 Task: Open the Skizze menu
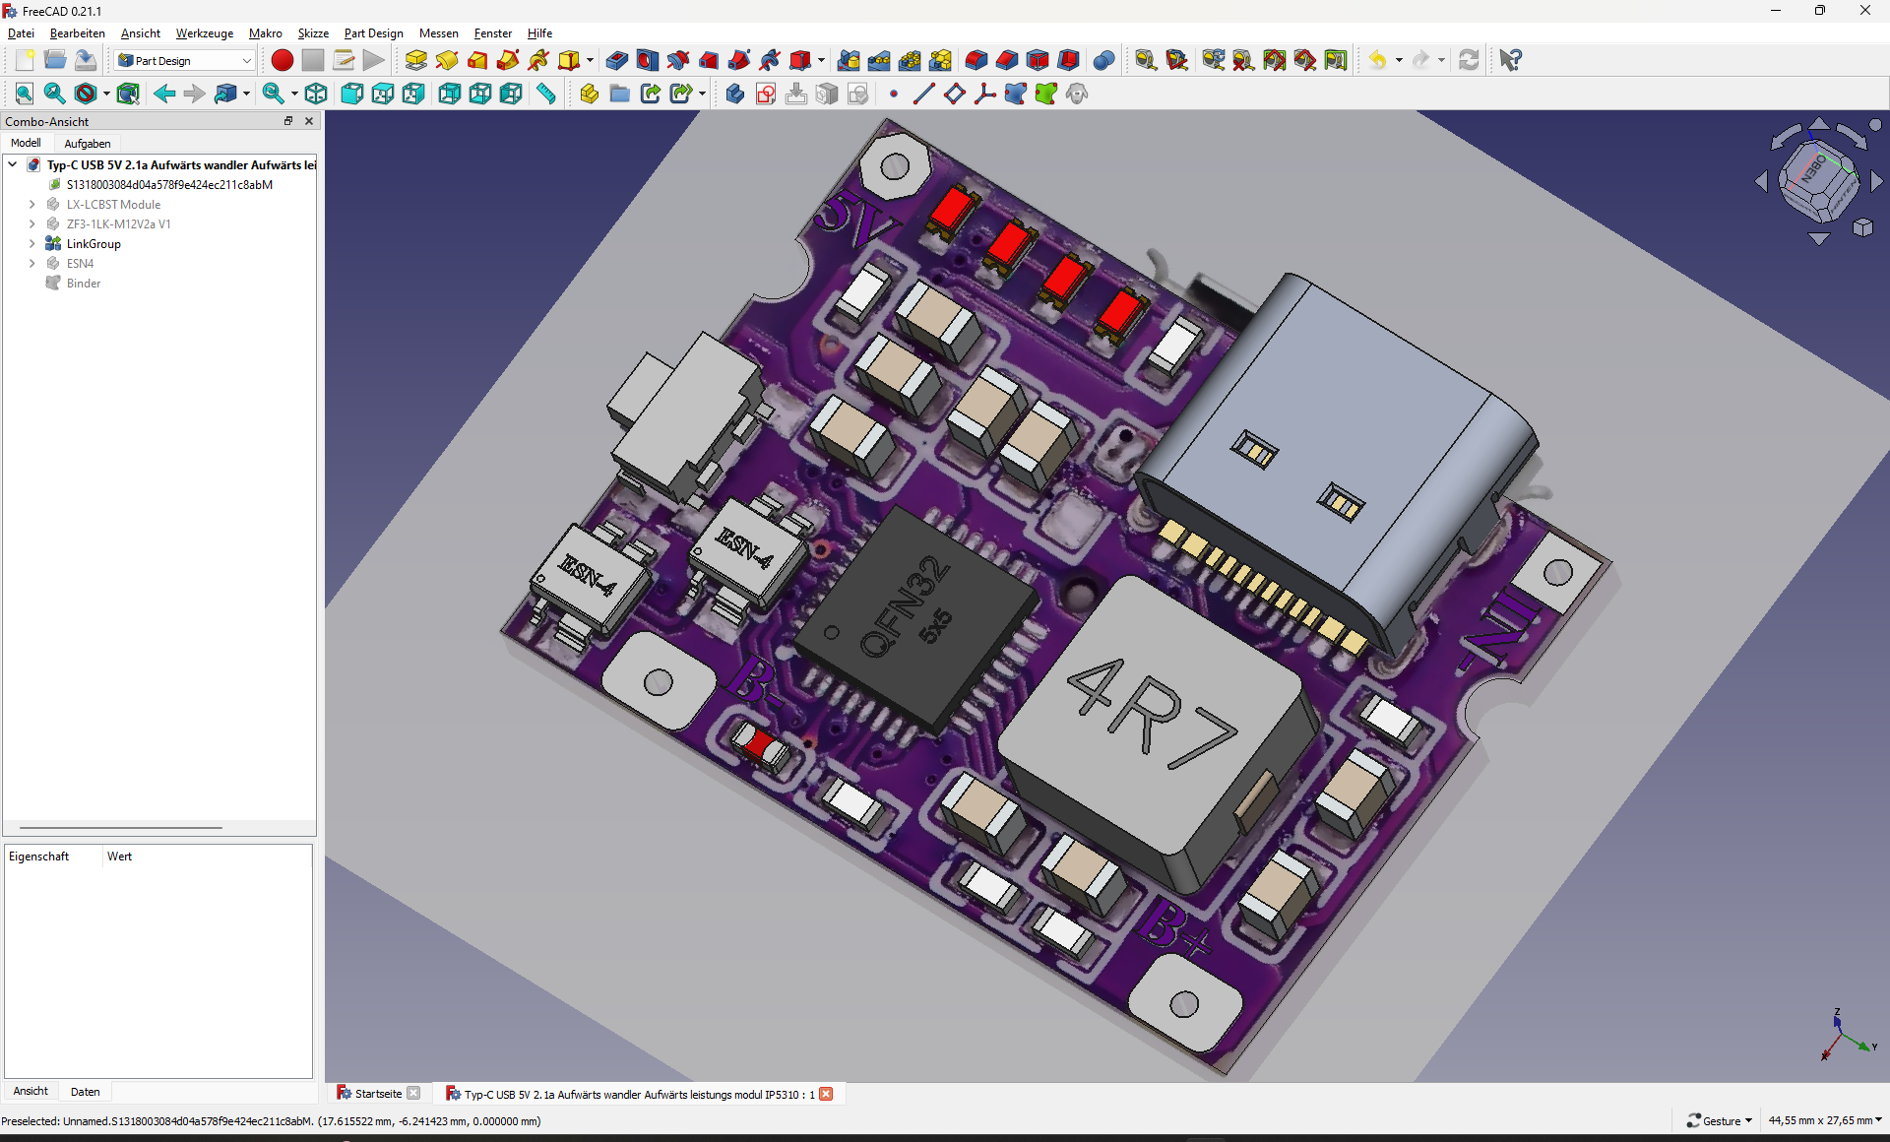click(x=313, y=32)
